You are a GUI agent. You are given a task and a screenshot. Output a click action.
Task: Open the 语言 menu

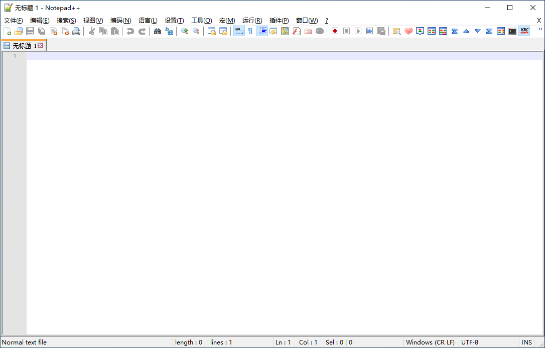point(148,21)
